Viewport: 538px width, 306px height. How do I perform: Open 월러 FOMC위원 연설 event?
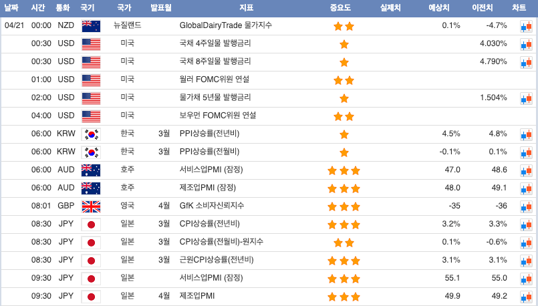click(215, 80)
